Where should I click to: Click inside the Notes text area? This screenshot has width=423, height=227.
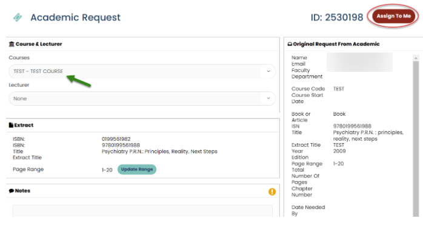click(x=142, y=211)
